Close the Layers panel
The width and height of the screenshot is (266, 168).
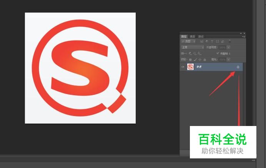[244, 33]
